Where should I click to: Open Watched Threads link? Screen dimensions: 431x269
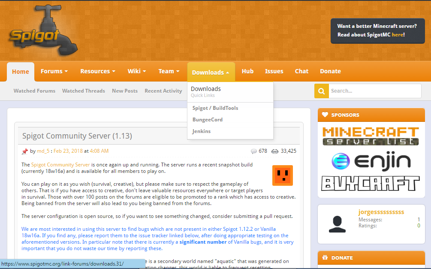(84, 91)
